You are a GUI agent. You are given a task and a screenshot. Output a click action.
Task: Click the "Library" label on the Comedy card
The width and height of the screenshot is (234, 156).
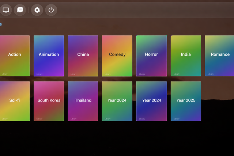pyautogui.click(x=107, y=74)
